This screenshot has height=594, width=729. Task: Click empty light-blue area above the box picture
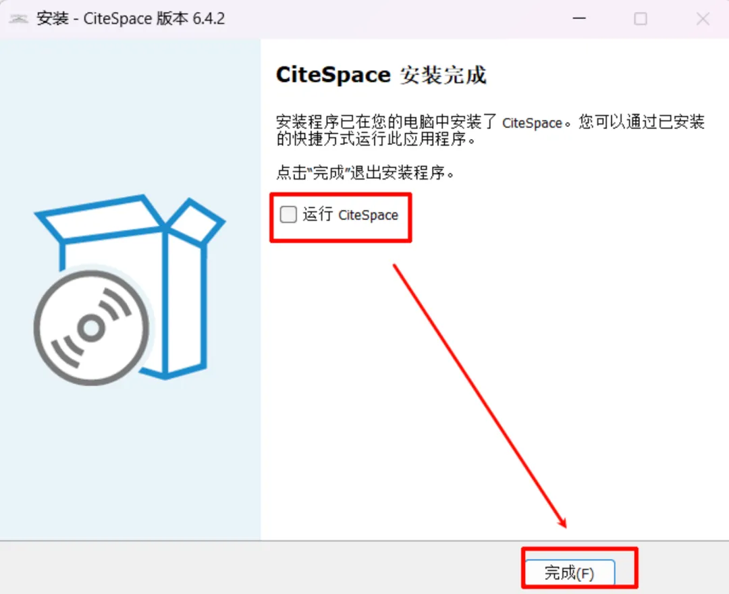pyautogui.click(x=130, y=116)
